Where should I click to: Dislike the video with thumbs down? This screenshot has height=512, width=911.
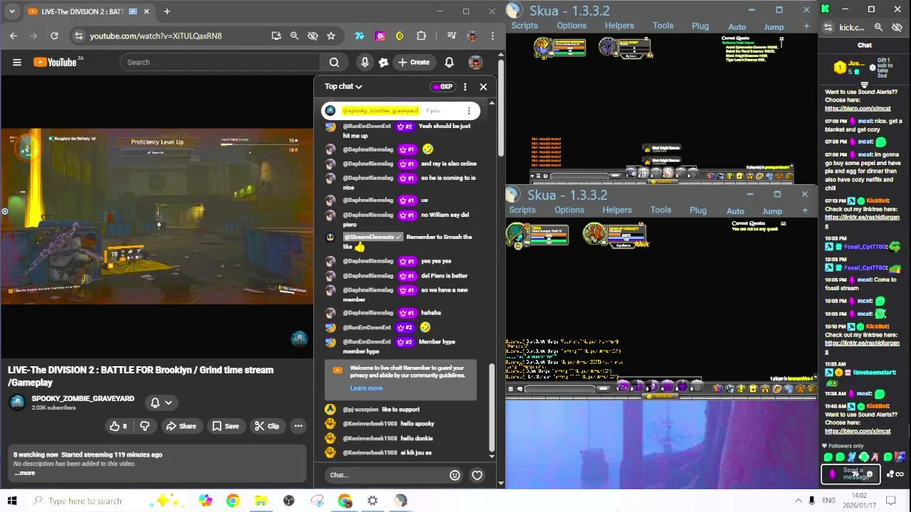[144, 426]
